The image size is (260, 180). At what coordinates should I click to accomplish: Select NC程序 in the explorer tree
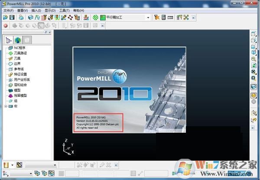19,48
